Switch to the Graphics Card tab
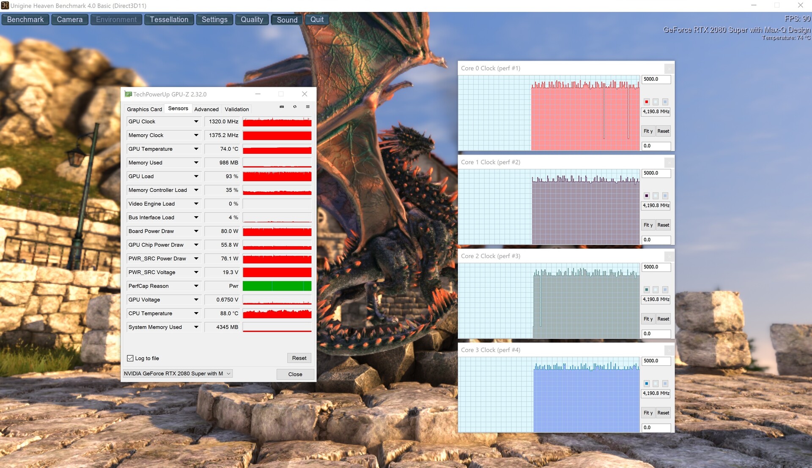 [144, 109]
